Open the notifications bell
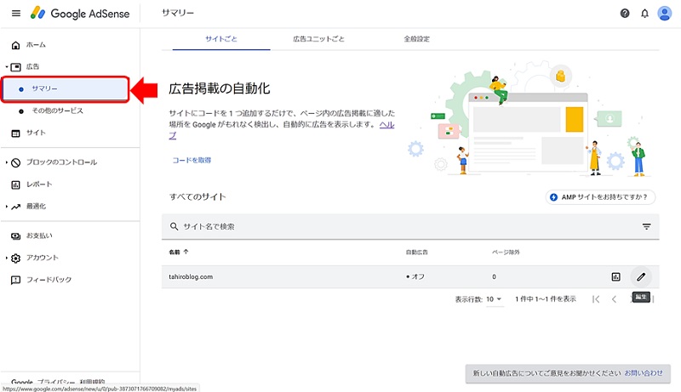The width and height of the screenshot is (681, 392). coord(644,14)
